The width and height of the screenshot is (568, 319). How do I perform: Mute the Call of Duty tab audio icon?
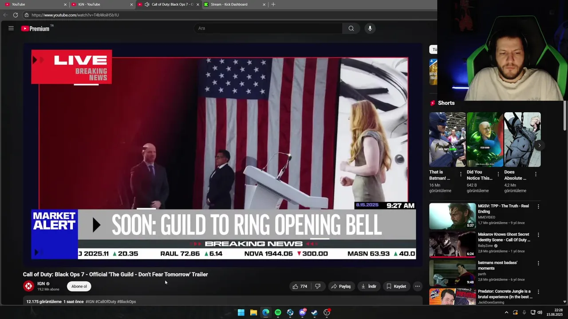click(x=147, y=4)
